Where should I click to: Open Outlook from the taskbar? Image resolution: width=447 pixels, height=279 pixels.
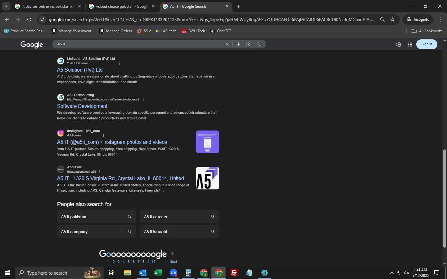143,273
